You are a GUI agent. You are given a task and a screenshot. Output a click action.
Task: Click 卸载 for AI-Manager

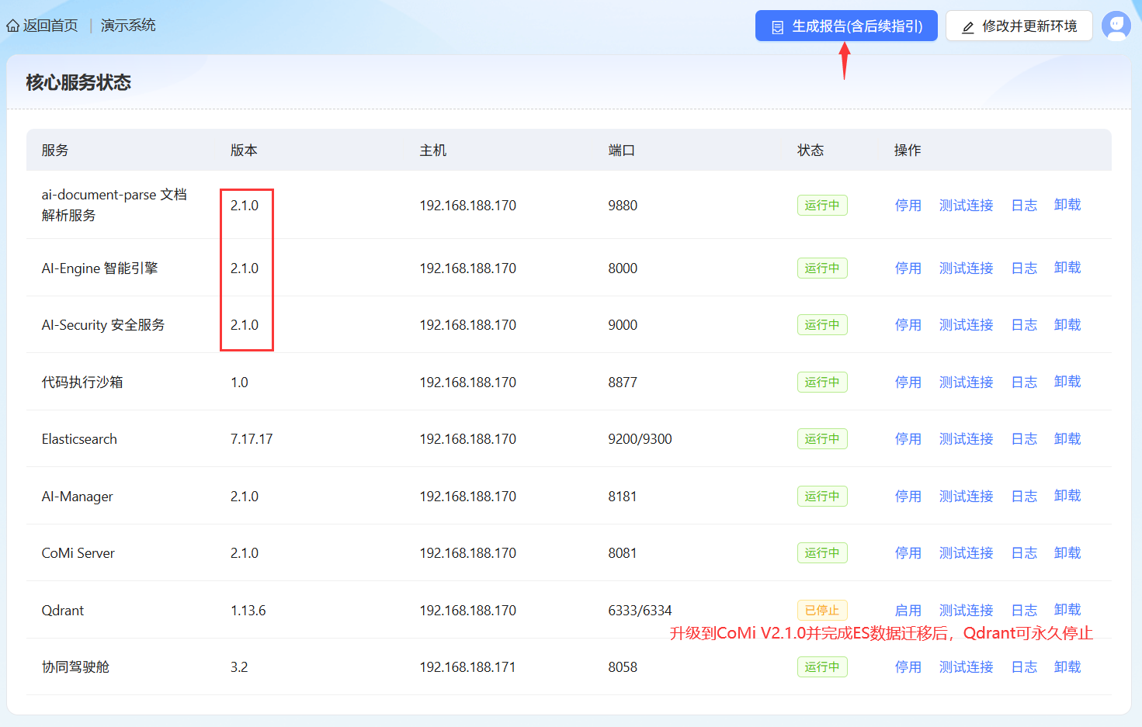tap(1067, 496)
